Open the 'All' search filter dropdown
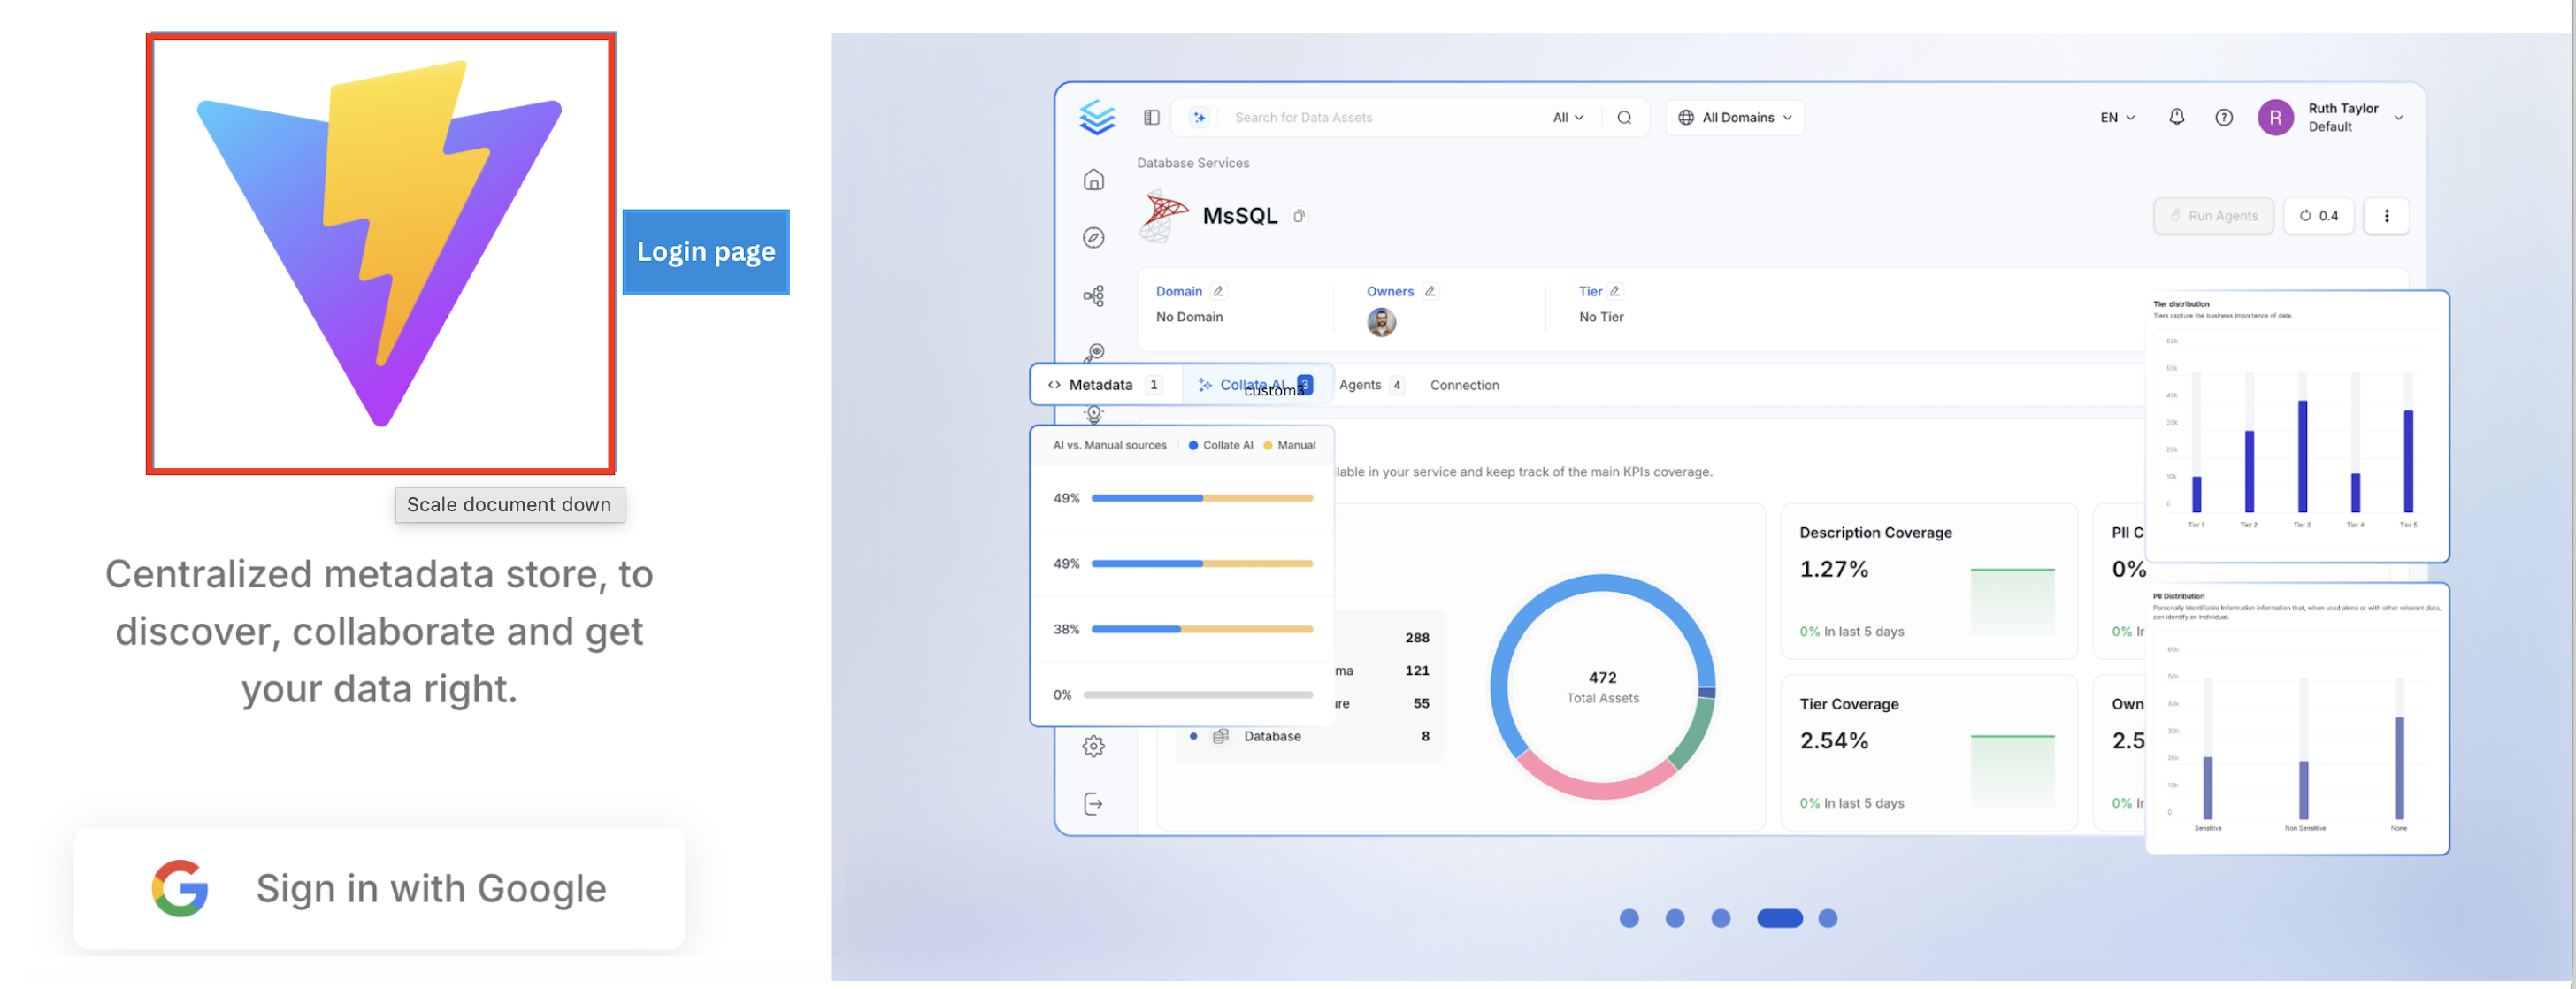 click(x=1568, y=117)
